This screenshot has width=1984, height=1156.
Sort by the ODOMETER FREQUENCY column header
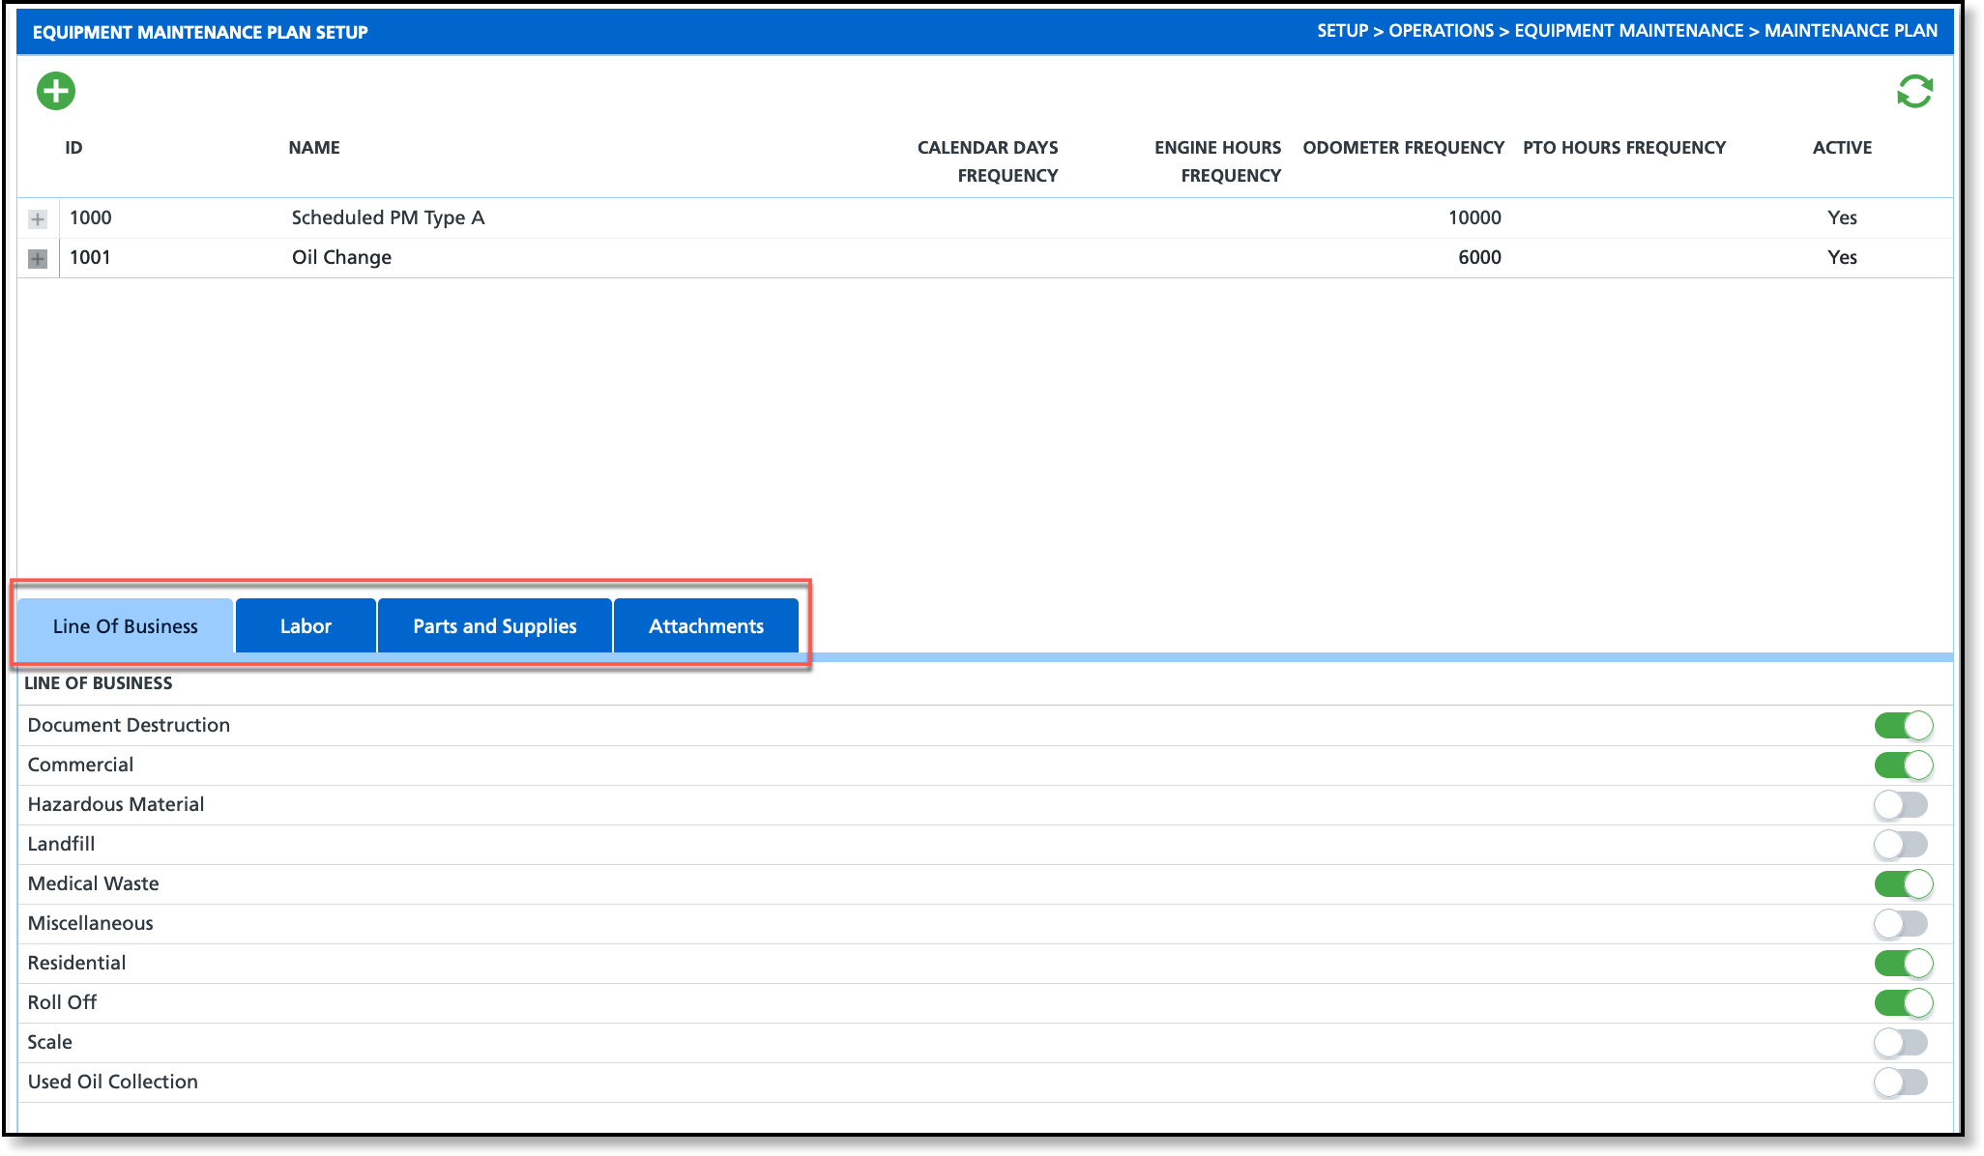click(x=1403, y=148)
